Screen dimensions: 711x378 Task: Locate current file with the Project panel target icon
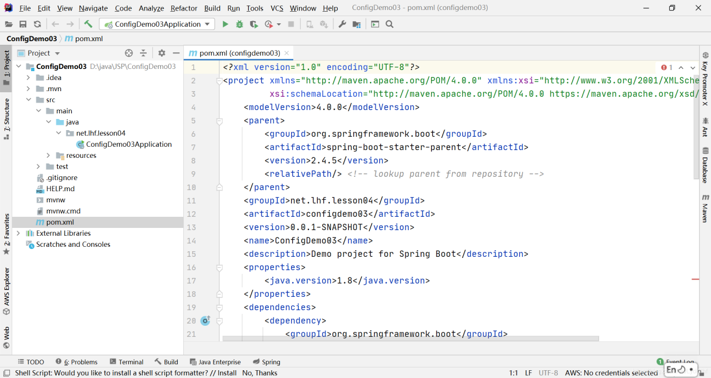click(129, 53)
